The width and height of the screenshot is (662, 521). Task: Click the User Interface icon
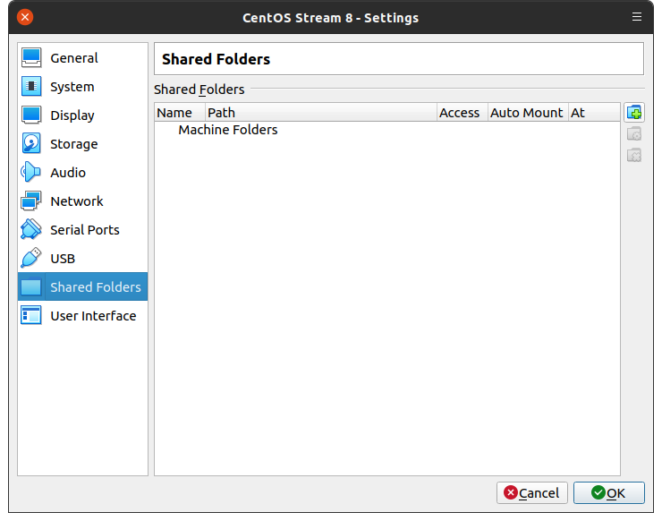[x=31, y=316]
